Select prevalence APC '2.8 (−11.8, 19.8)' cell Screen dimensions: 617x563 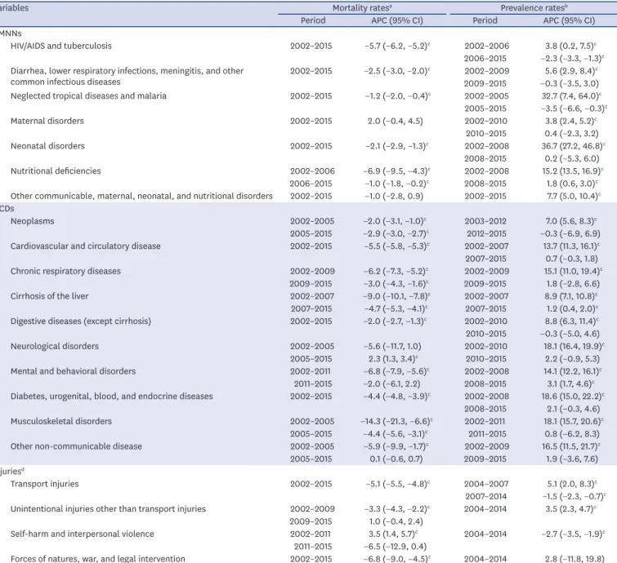(575, 559)
